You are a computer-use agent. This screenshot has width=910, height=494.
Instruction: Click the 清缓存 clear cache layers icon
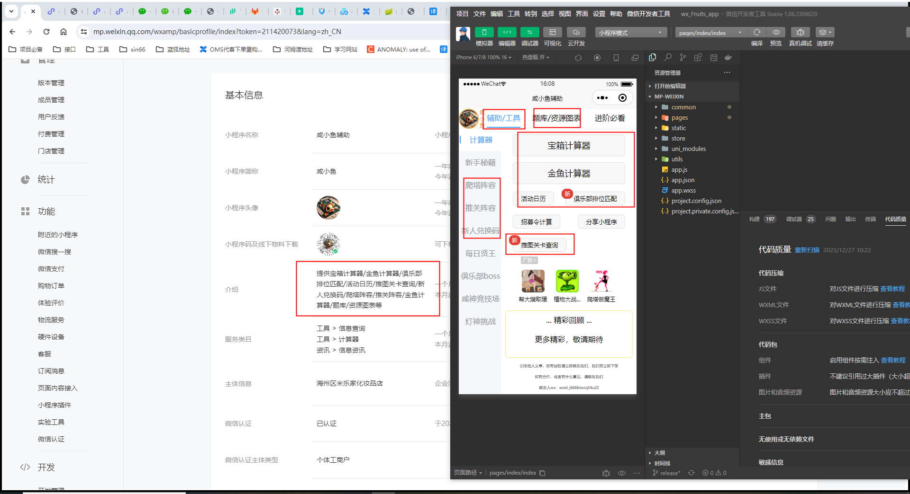click(x=825, y=32)
